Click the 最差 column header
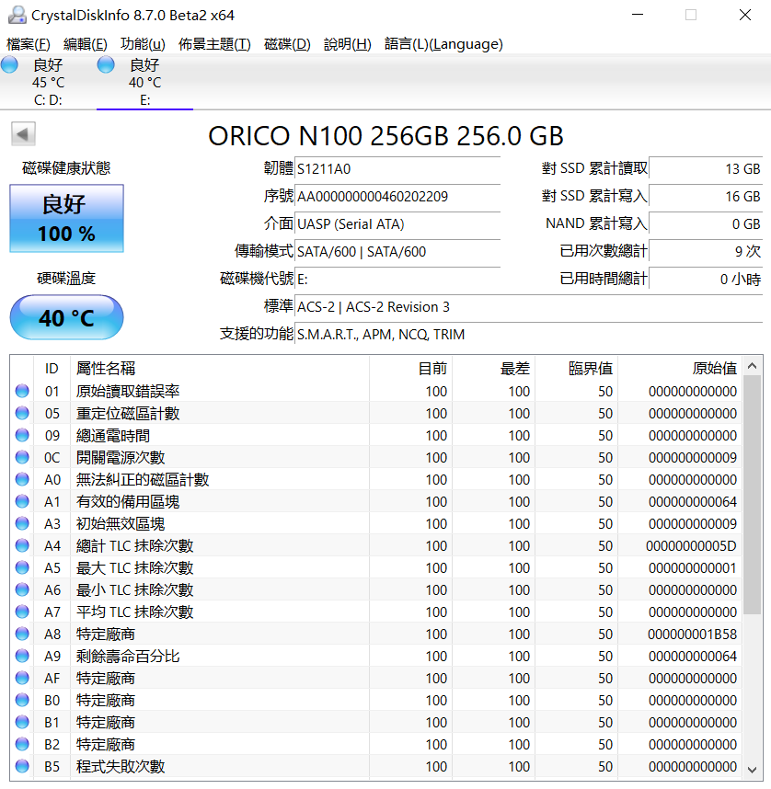 pos(494,369)
